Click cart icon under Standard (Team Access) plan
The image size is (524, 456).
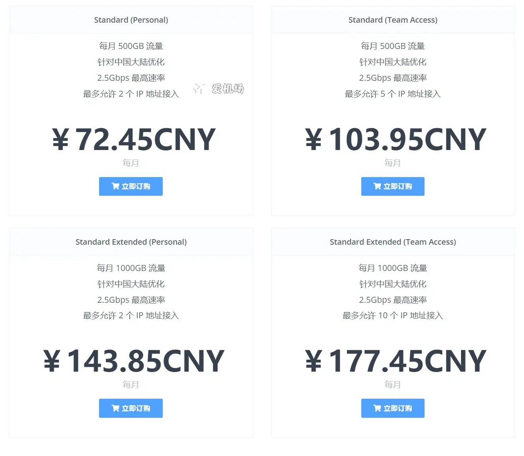[x=377, y=186]
